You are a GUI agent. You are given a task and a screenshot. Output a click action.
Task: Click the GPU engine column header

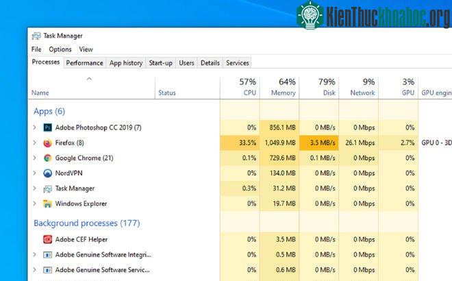(x=436, y=88)
